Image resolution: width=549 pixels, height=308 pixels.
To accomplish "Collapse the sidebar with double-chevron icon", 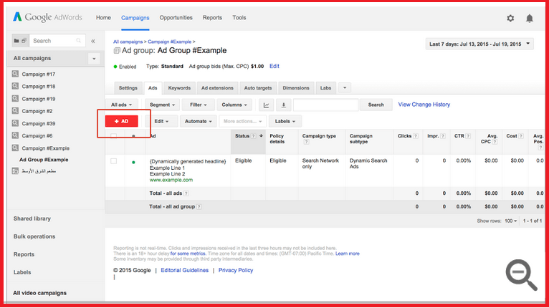I will pyautogui.click(x=92, y=41).
